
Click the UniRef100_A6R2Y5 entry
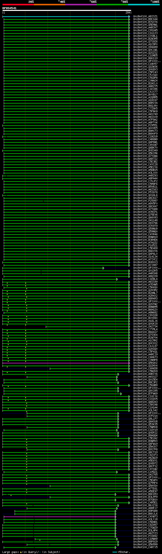click(x=145, y=86)
